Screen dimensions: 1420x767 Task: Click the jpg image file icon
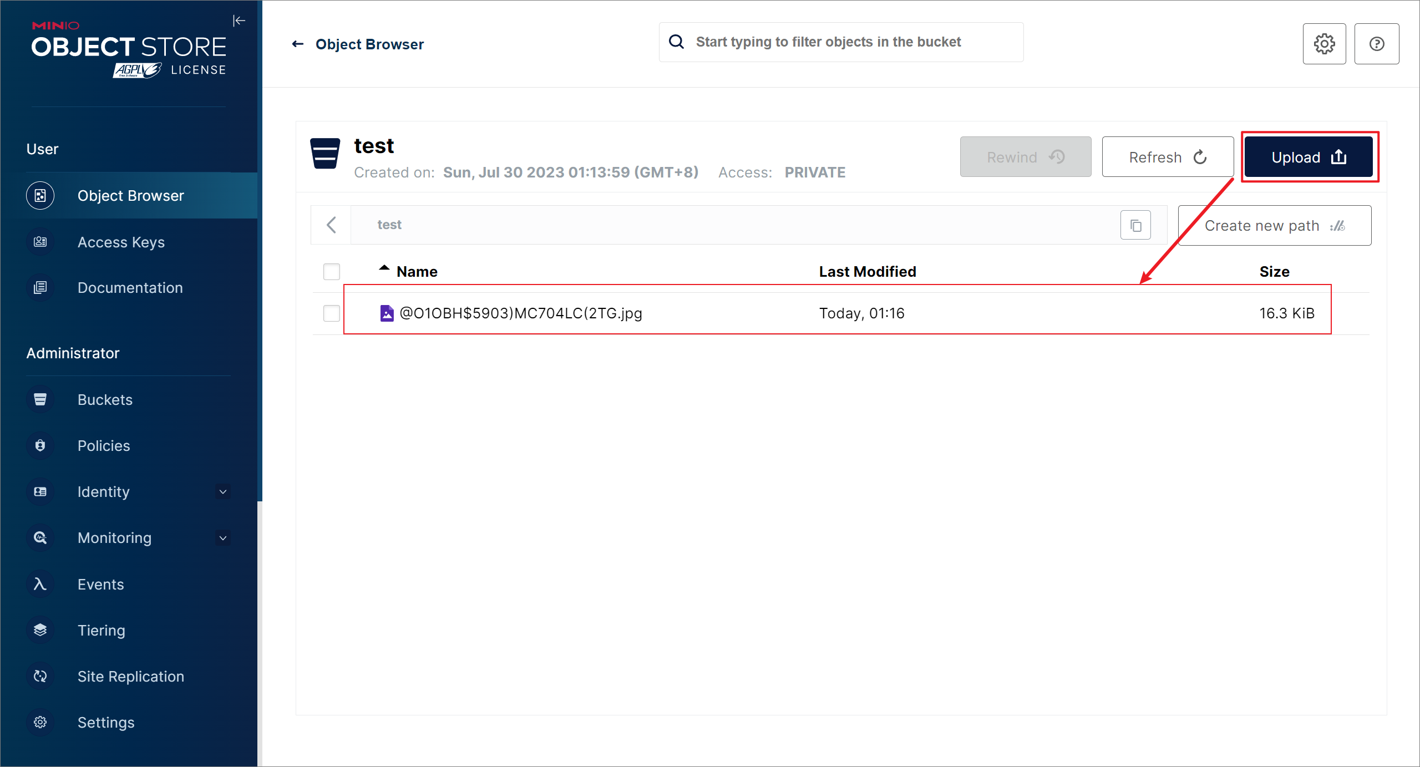point(387,313)
